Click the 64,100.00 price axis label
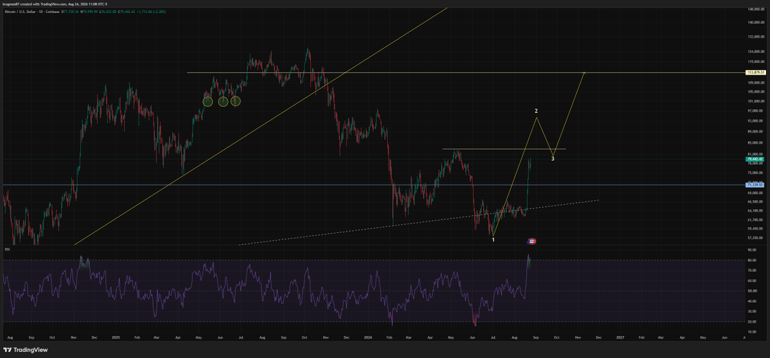Image resolution: width=770 pixels, height=358 pixels. [x=755, y=210]
